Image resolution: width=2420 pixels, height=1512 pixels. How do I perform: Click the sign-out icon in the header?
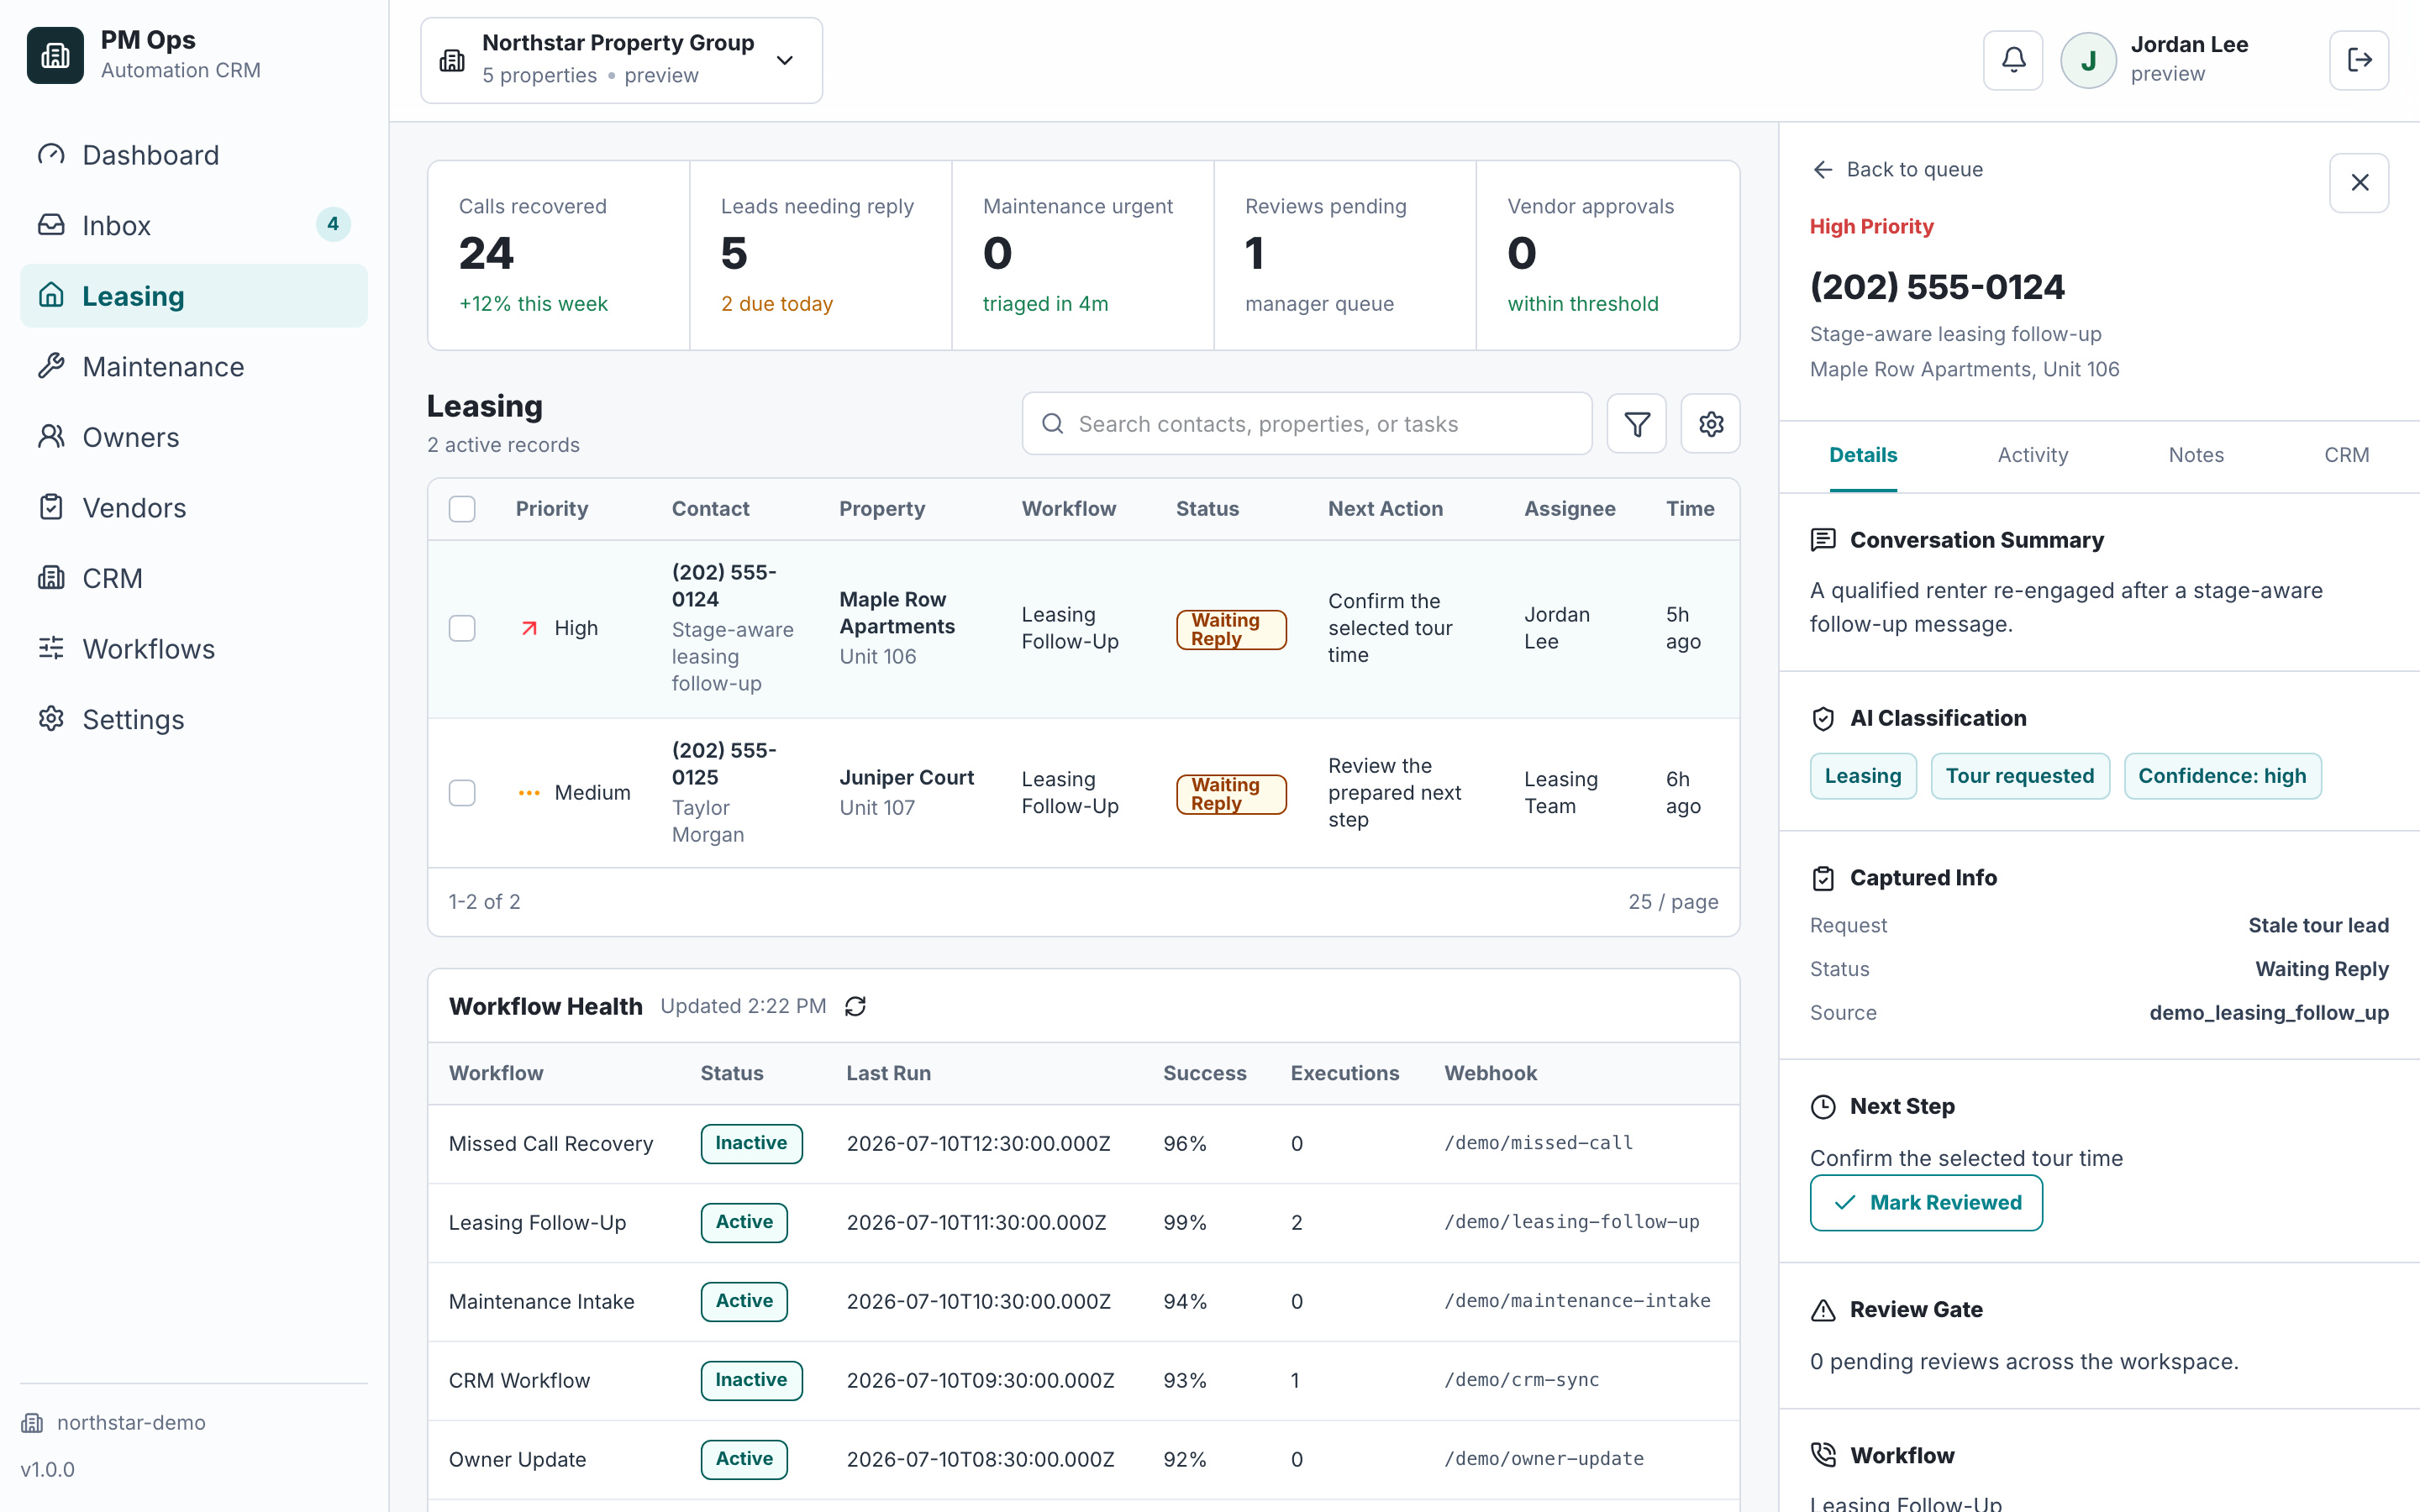click(2359, 60)
